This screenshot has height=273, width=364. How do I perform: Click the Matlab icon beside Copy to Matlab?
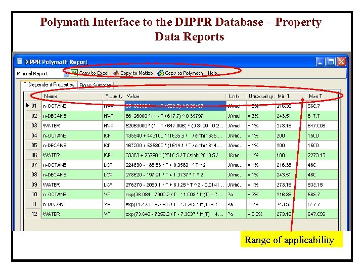click(116, 73)
